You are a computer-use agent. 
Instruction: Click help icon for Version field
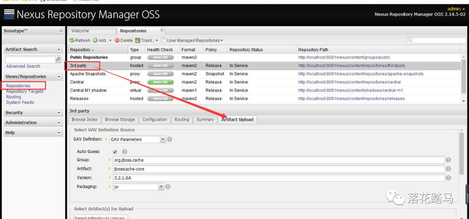(x=448, y=178)
